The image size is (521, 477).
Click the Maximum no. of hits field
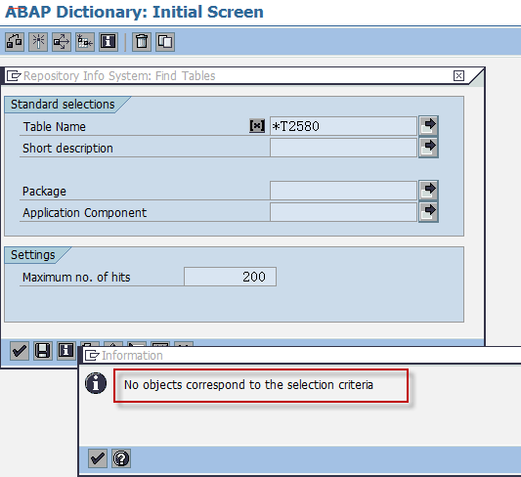[231, 277]
